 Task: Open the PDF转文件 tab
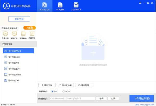coord(44,6)
